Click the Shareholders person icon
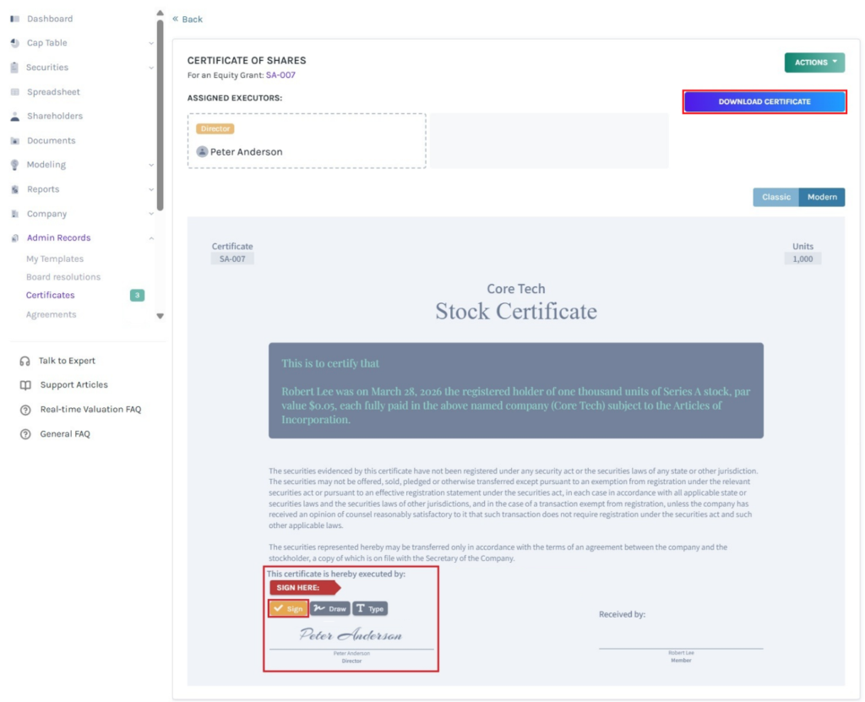This screenshot has width=865, height=702. (14, 116)
